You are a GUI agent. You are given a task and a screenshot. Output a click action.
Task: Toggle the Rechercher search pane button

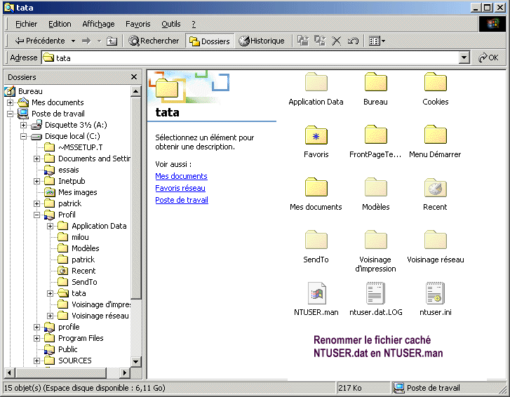(x=154, y=41)
